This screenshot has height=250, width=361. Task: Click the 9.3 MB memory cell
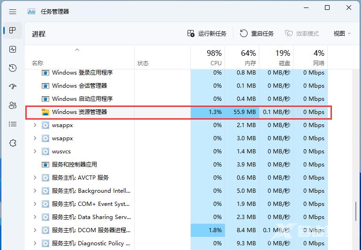coord(242,243)
